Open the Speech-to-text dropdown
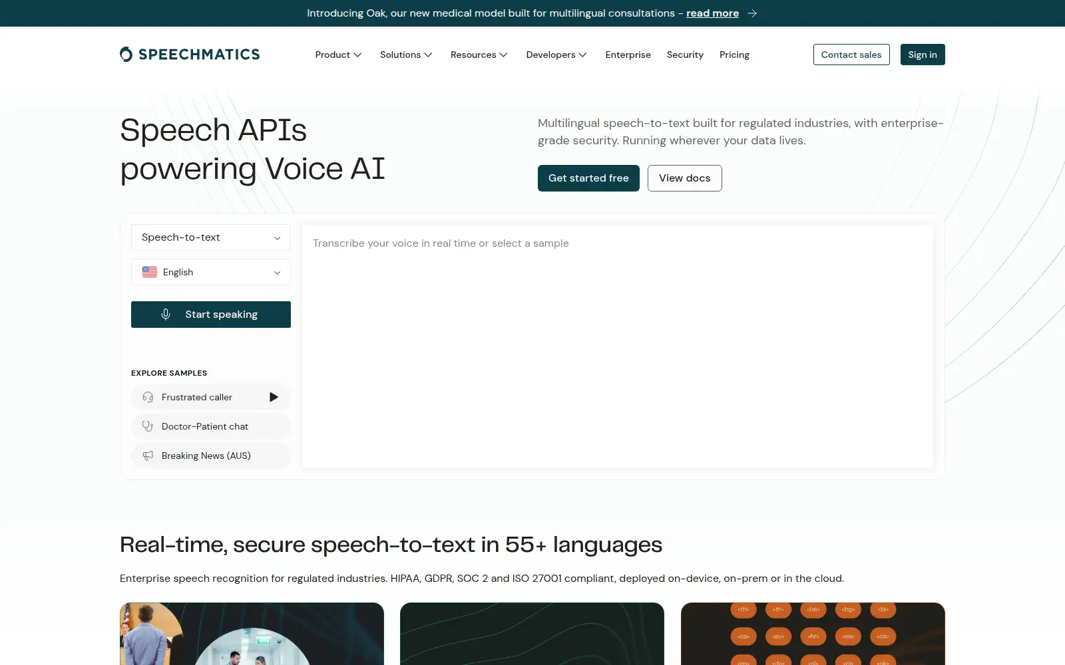This screenshot has width=1065, height=665. pos(211,237)
